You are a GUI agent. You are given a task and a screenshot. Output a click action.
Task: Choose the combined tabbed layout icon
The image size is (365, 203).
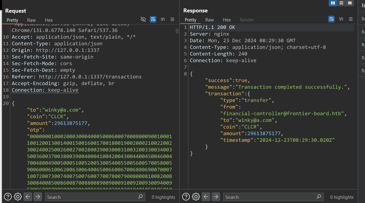(x=350, y=3)
